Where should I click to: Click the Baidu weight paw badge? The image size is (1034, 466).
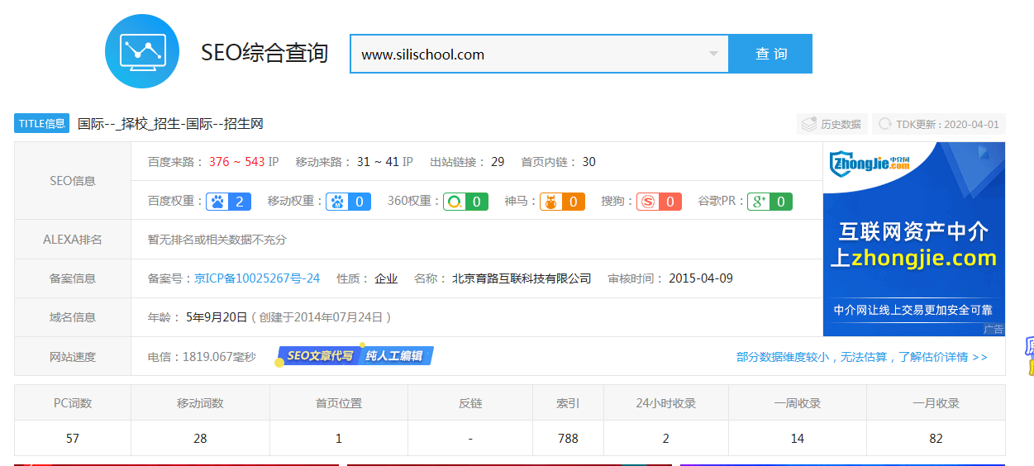(x=229, y=201)
